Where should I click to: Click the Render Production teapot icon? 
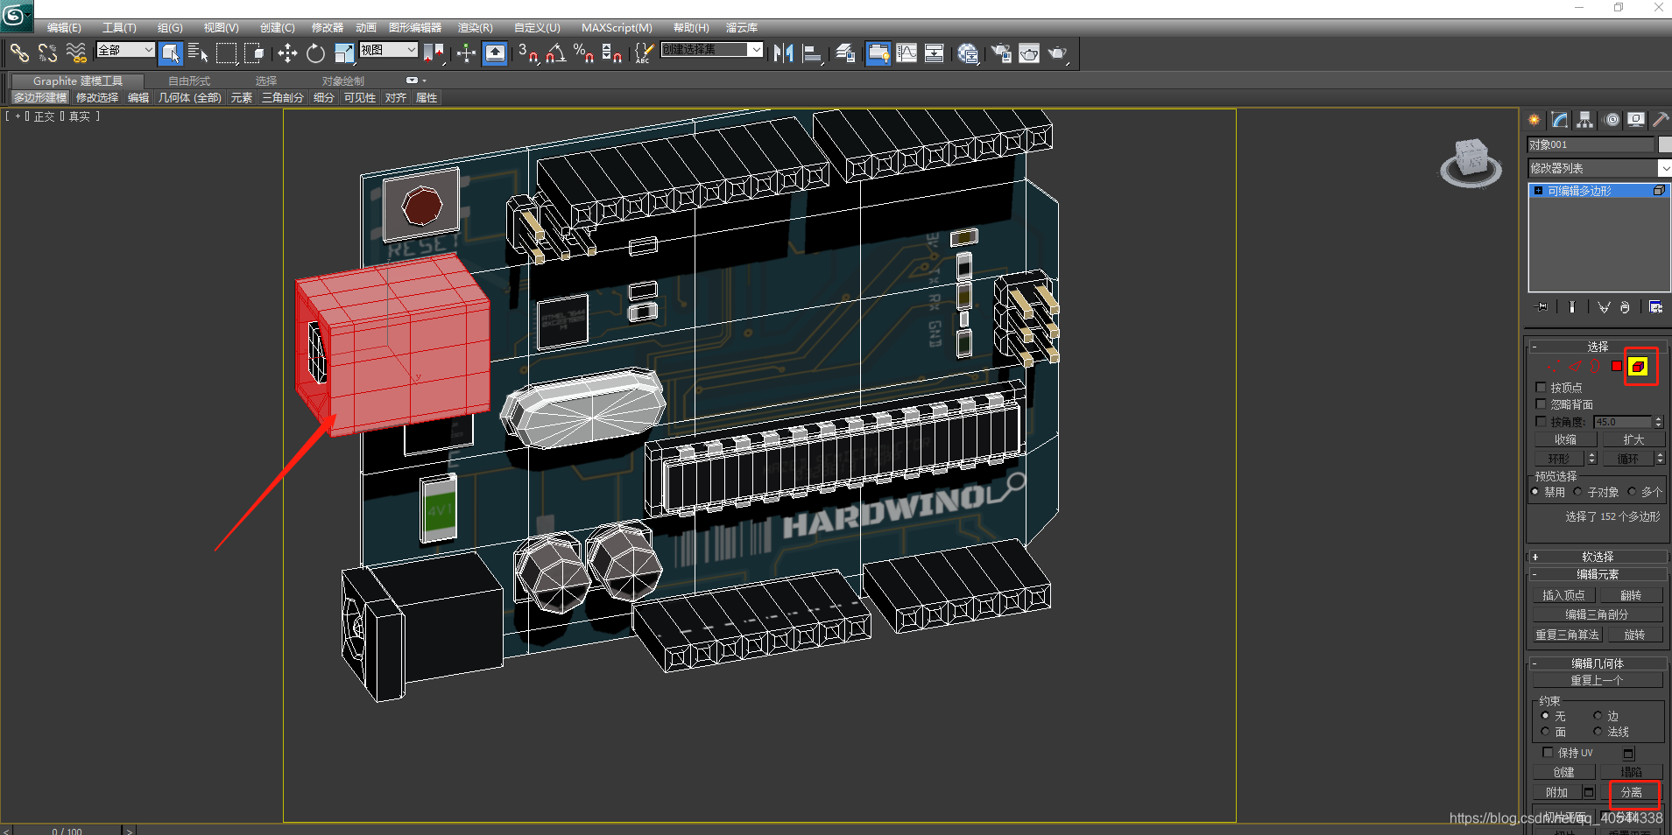[x=1058, y=53]
